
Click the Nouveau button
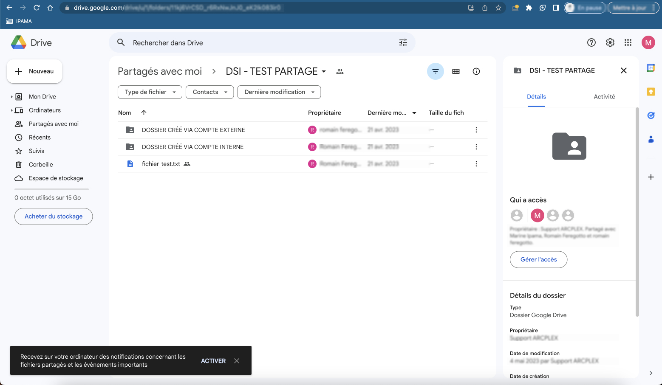[34, 71]
